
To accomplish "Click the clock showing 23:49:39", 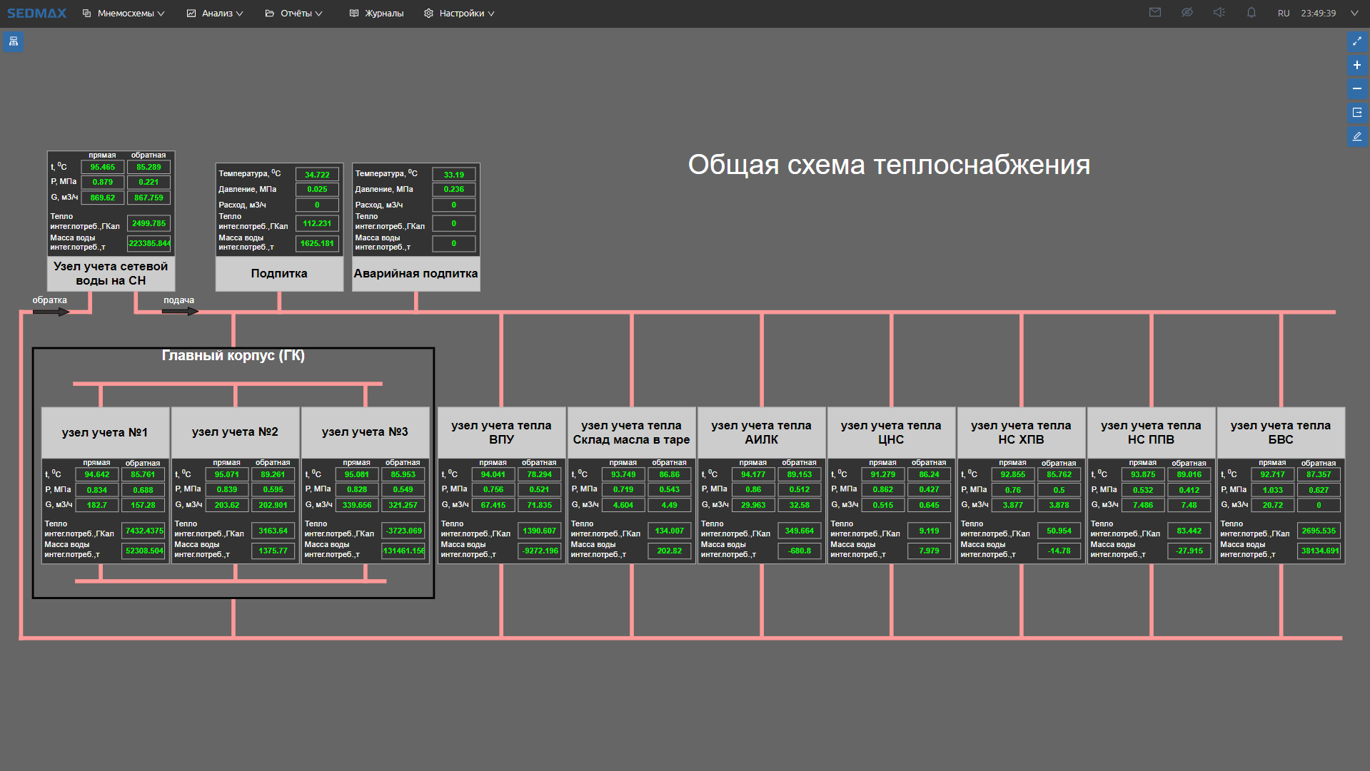I will (1318, 12).
